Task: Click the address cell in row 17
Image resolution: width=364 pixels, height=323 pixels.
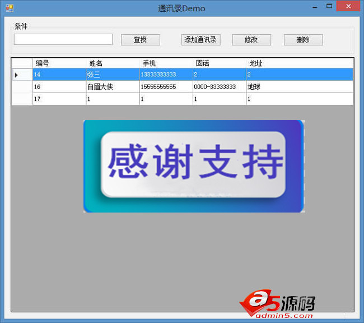Action: (300, 99)
